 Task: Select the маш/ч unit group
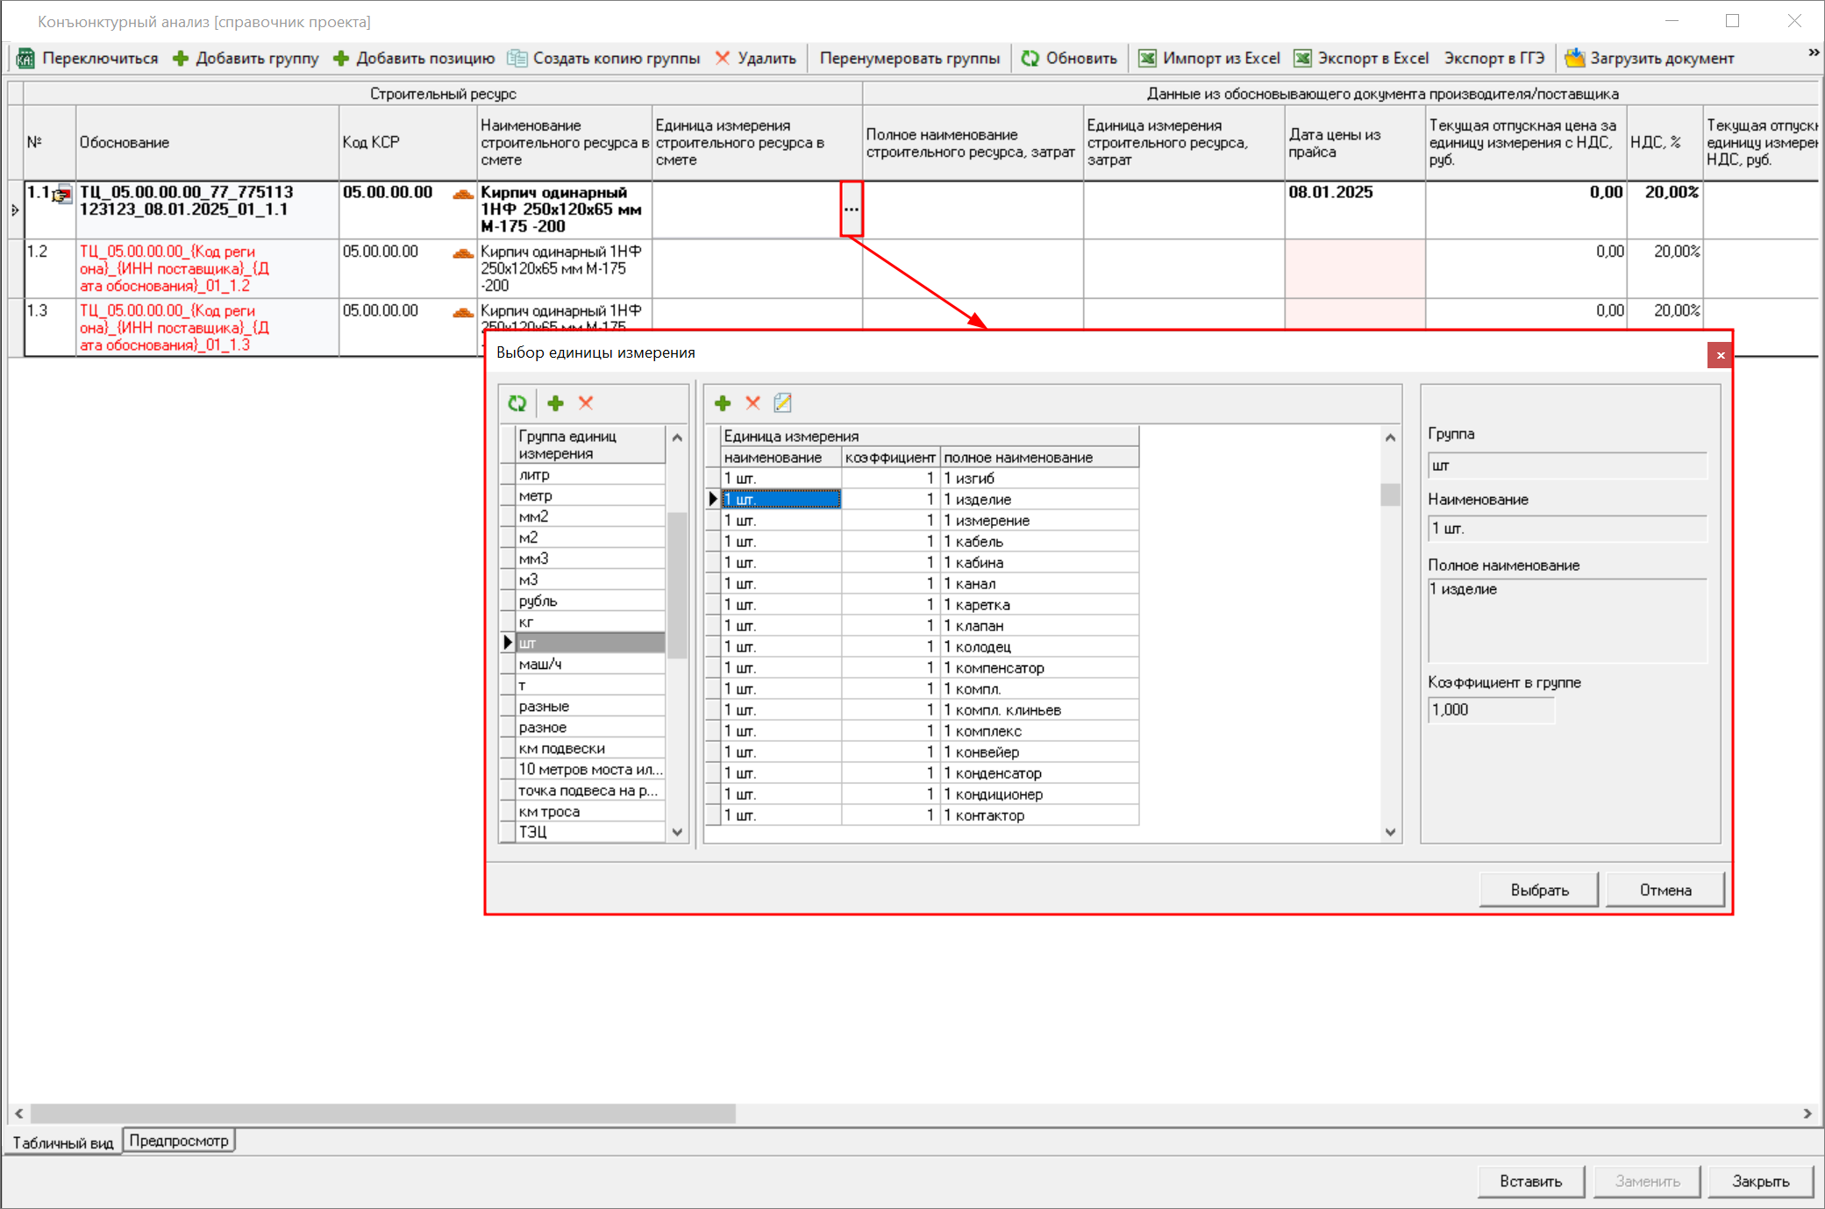pyautogui.click(x=590, y=664)
